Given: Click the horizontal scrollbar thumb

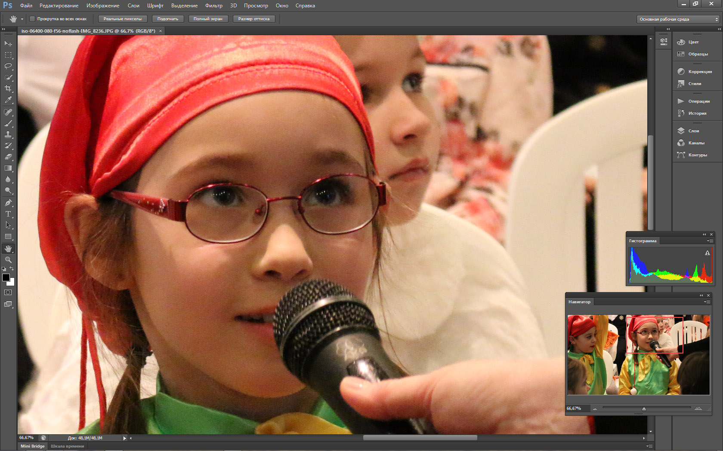Looking at the screenshot, I should pos(420,438).
